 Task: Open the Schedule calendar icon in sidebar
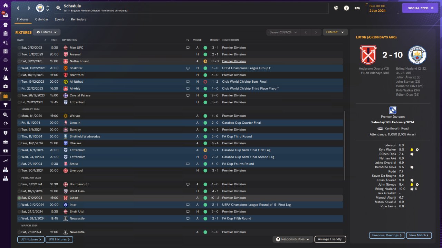click(5, 96)
